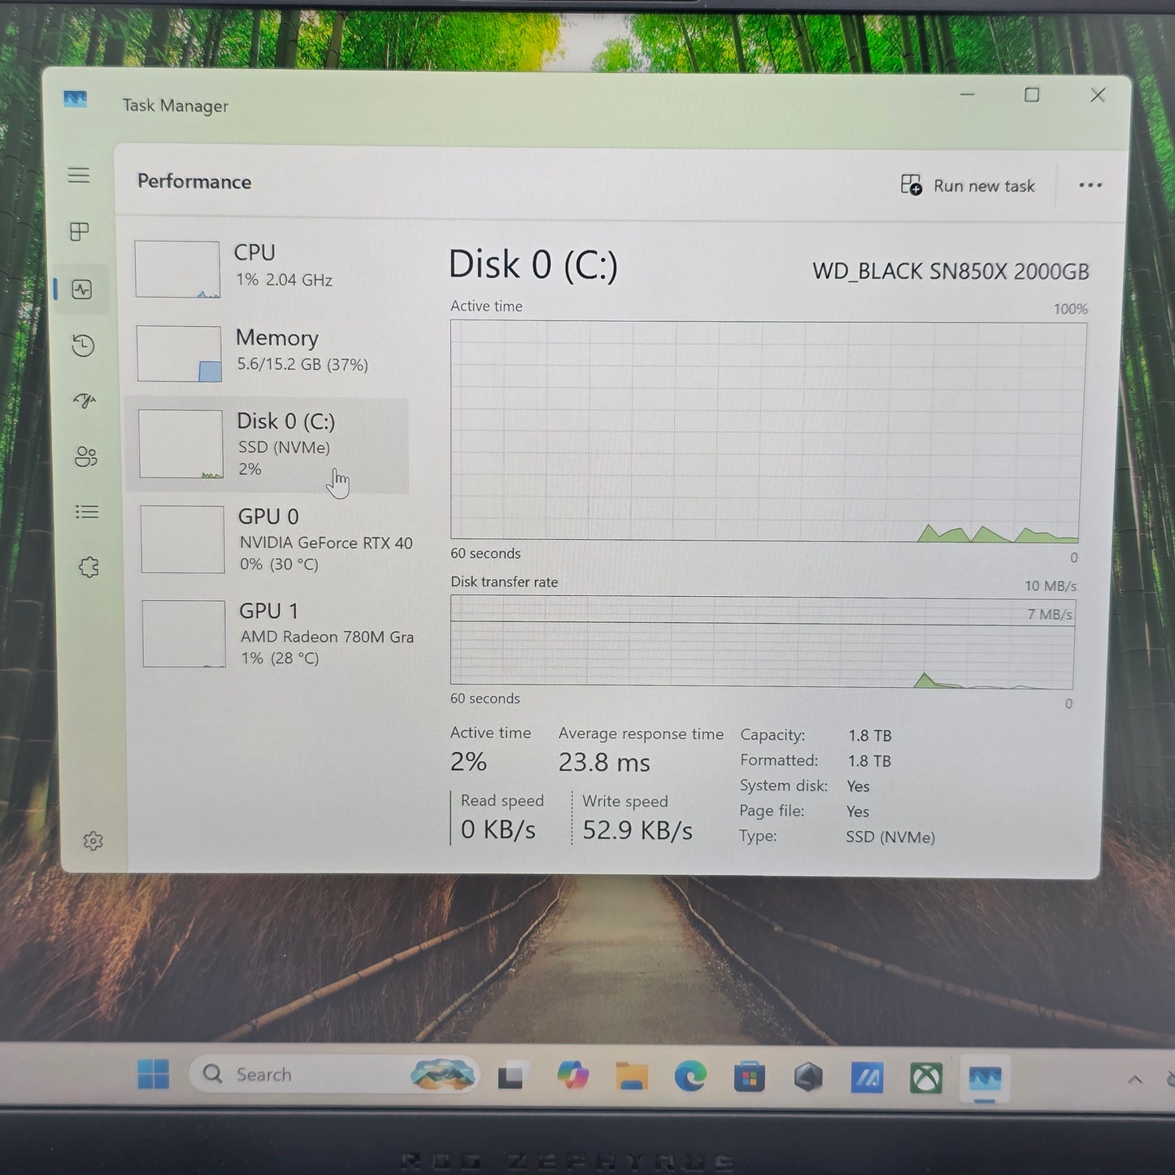Launch Xbox from the taskbar
Screen dimensions: 1175x1175
[x=925, y=1077]
